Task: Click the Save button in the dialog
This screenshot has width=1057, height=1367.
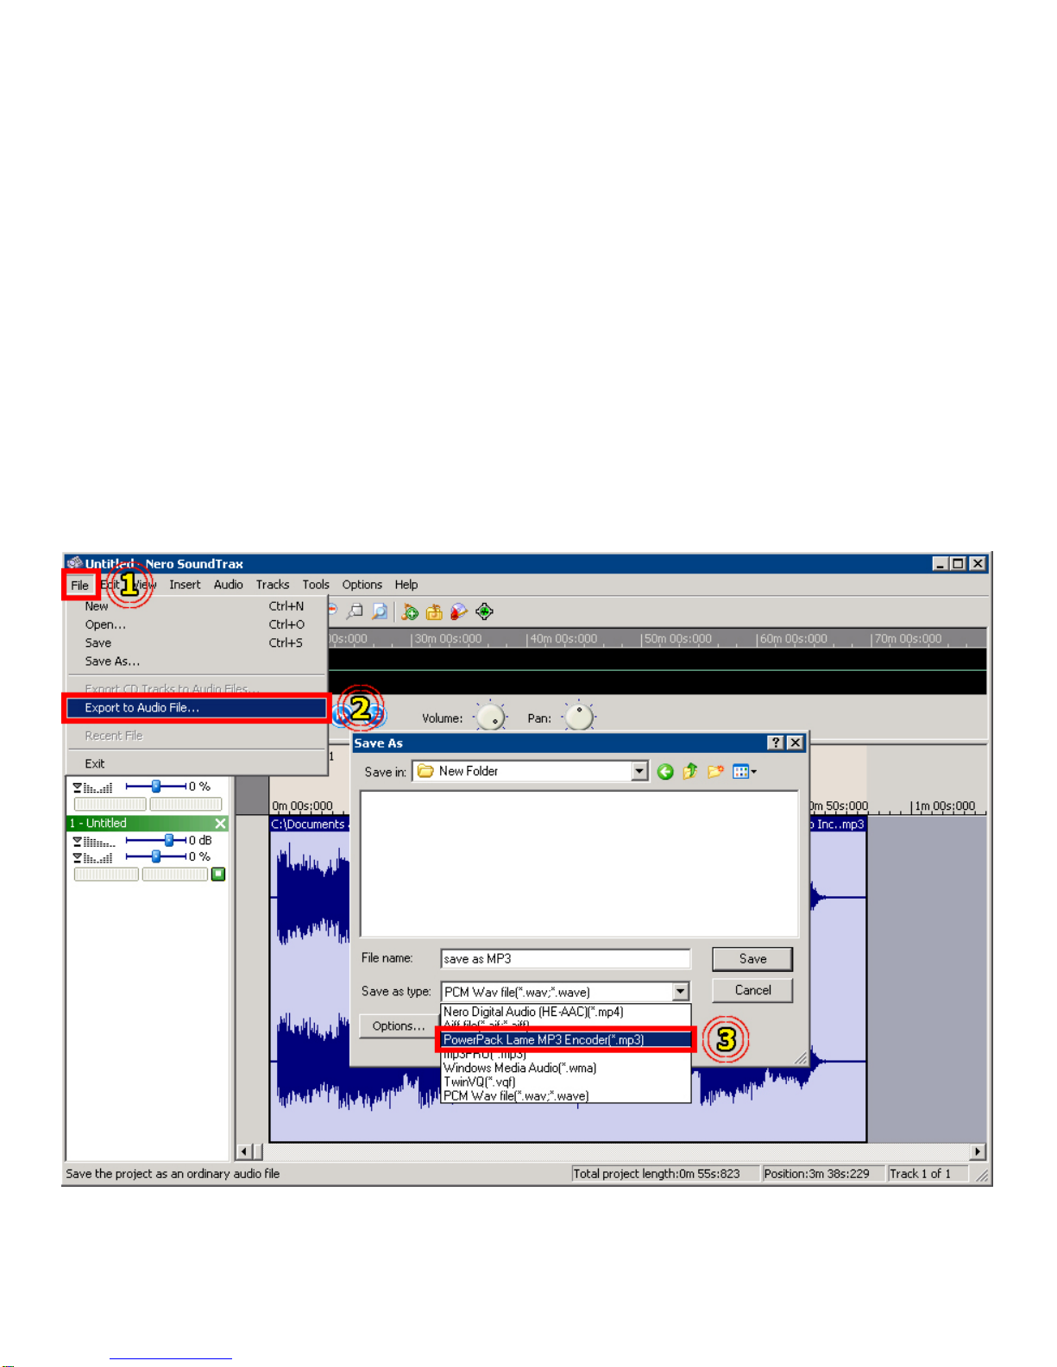Action: click(x=752, y=959)
